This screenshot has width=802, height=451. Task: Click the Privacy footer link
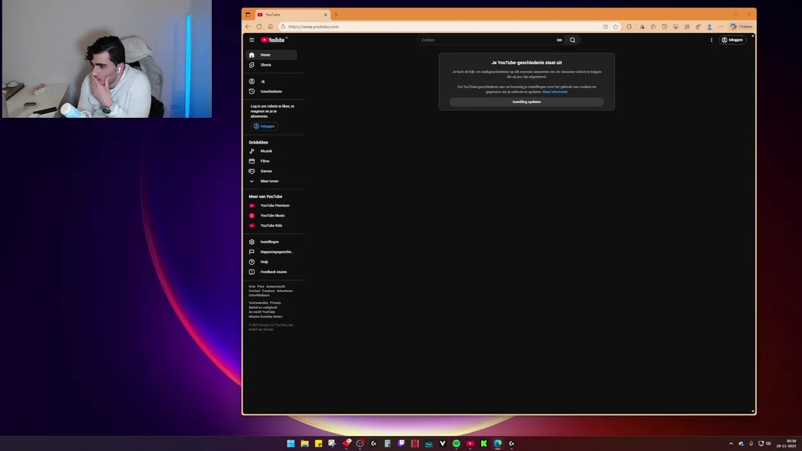[276, 303]
